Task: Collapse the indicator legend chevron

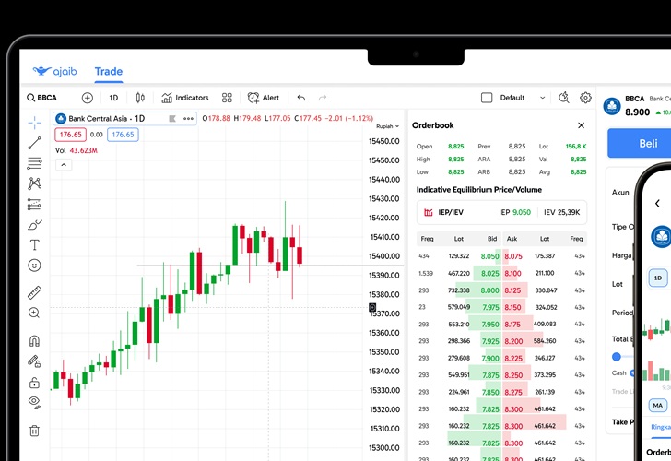Action: coord(64,165)
